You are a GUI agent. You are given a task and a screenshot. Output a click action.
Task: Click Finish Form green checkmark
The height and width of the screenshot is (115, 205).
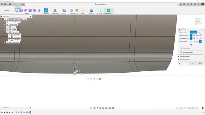108,11
